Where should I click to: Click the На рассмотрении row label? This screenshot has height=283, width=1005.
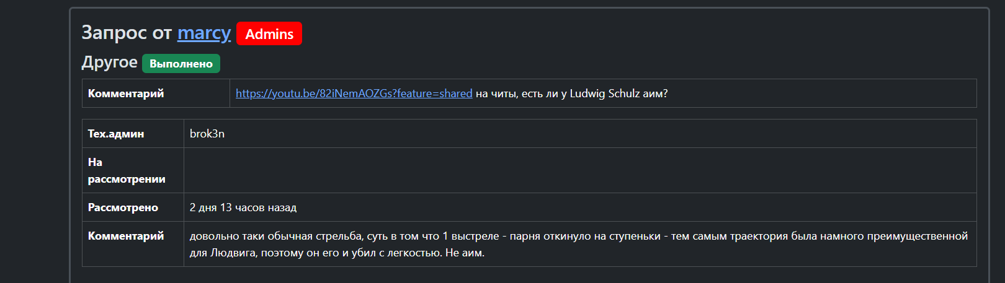[x=127, y=170]
